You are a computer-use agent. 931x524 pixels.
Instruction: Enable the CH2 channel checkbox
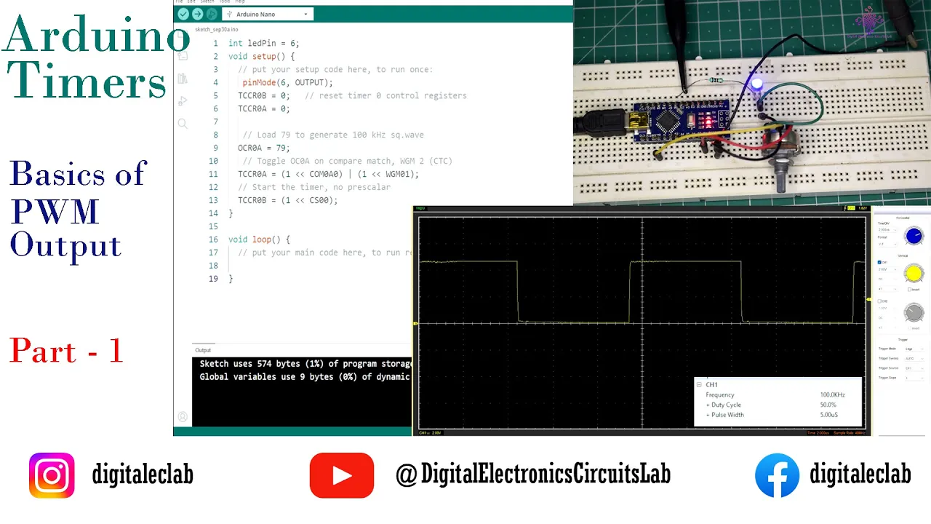(879, 301)
